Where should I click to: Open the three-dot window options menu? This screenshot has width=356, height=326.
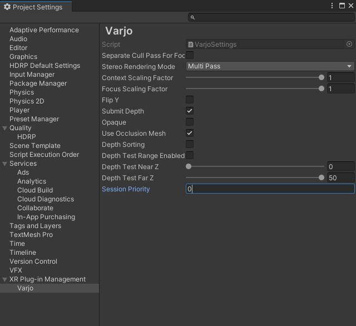[332, 6]
